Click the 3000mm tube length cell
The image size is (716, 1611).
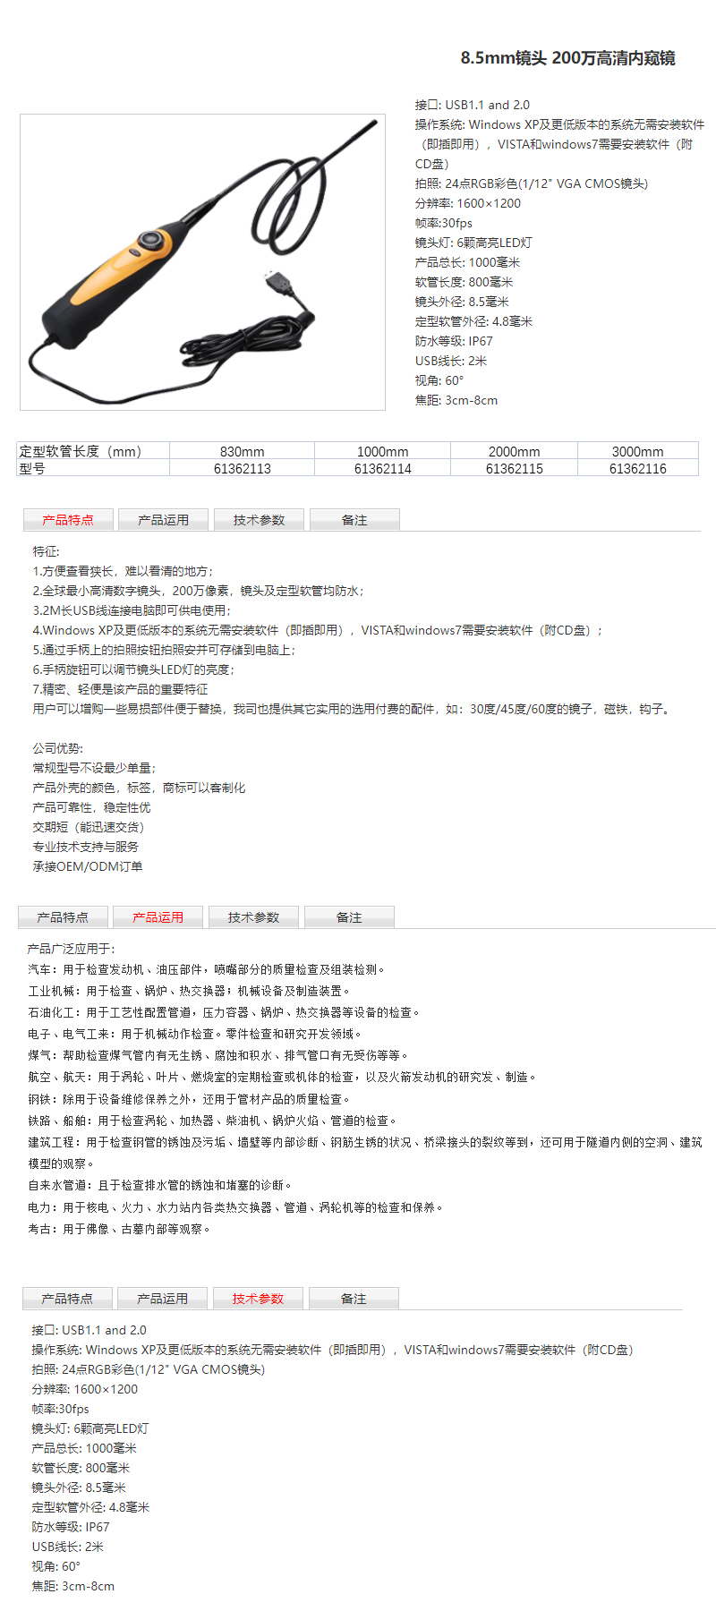pyautogui.click(x=638, y=452)
